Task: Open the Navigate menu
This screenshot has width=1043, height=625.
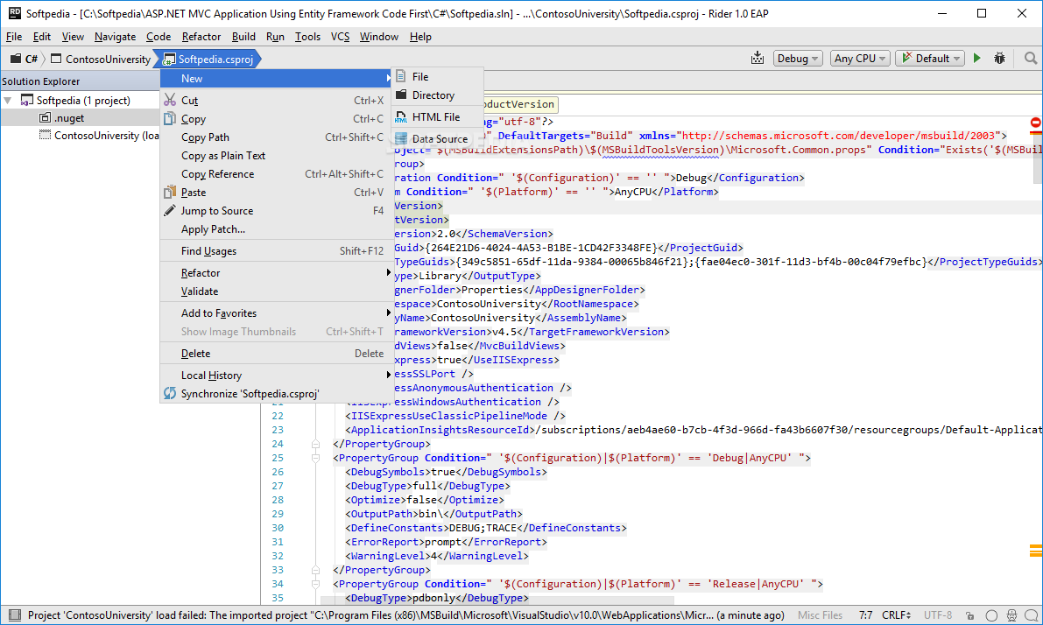Action: tap(115, 37)
